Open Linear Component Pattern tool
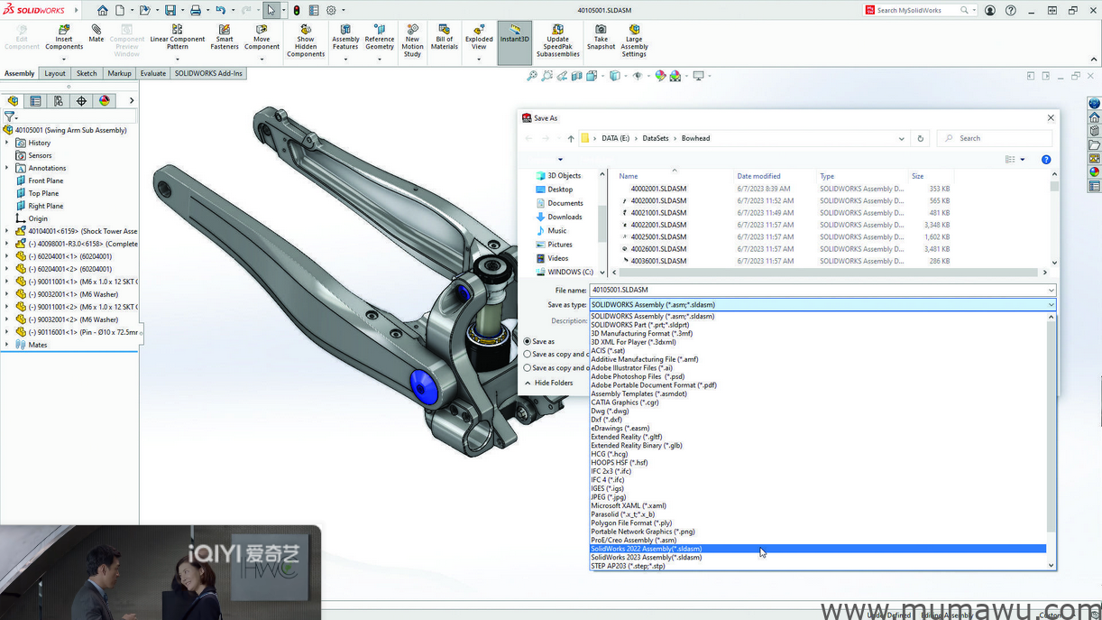The height and width of the screenshot is (620, 1102). (177, 37)
